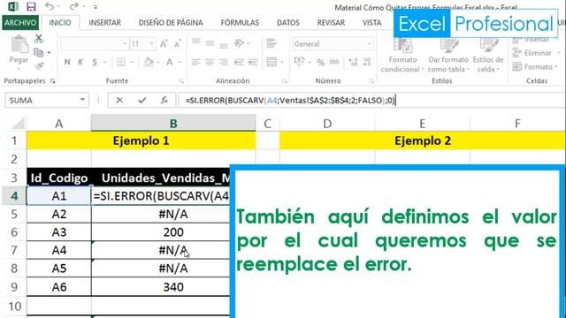
Task: Decrease decimal places
Action: click(x=367, y=62)
